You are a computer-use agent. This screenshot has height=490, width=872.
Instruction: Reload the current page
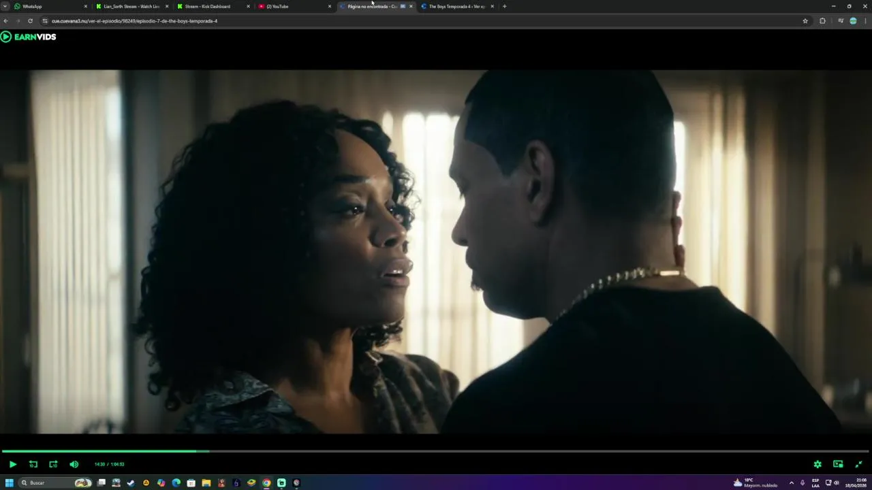click(30, 21)
